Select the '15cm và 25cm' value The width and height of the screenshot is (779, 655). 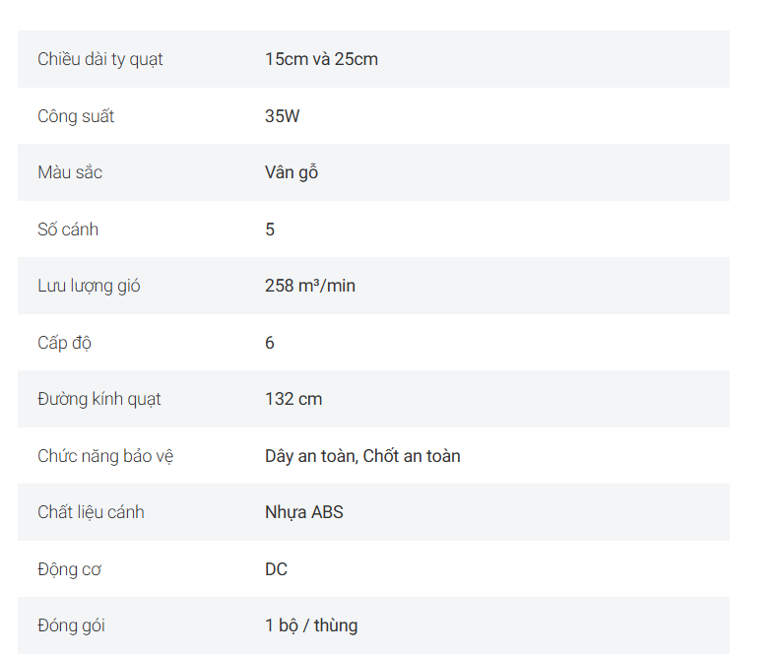coord(321,59)
